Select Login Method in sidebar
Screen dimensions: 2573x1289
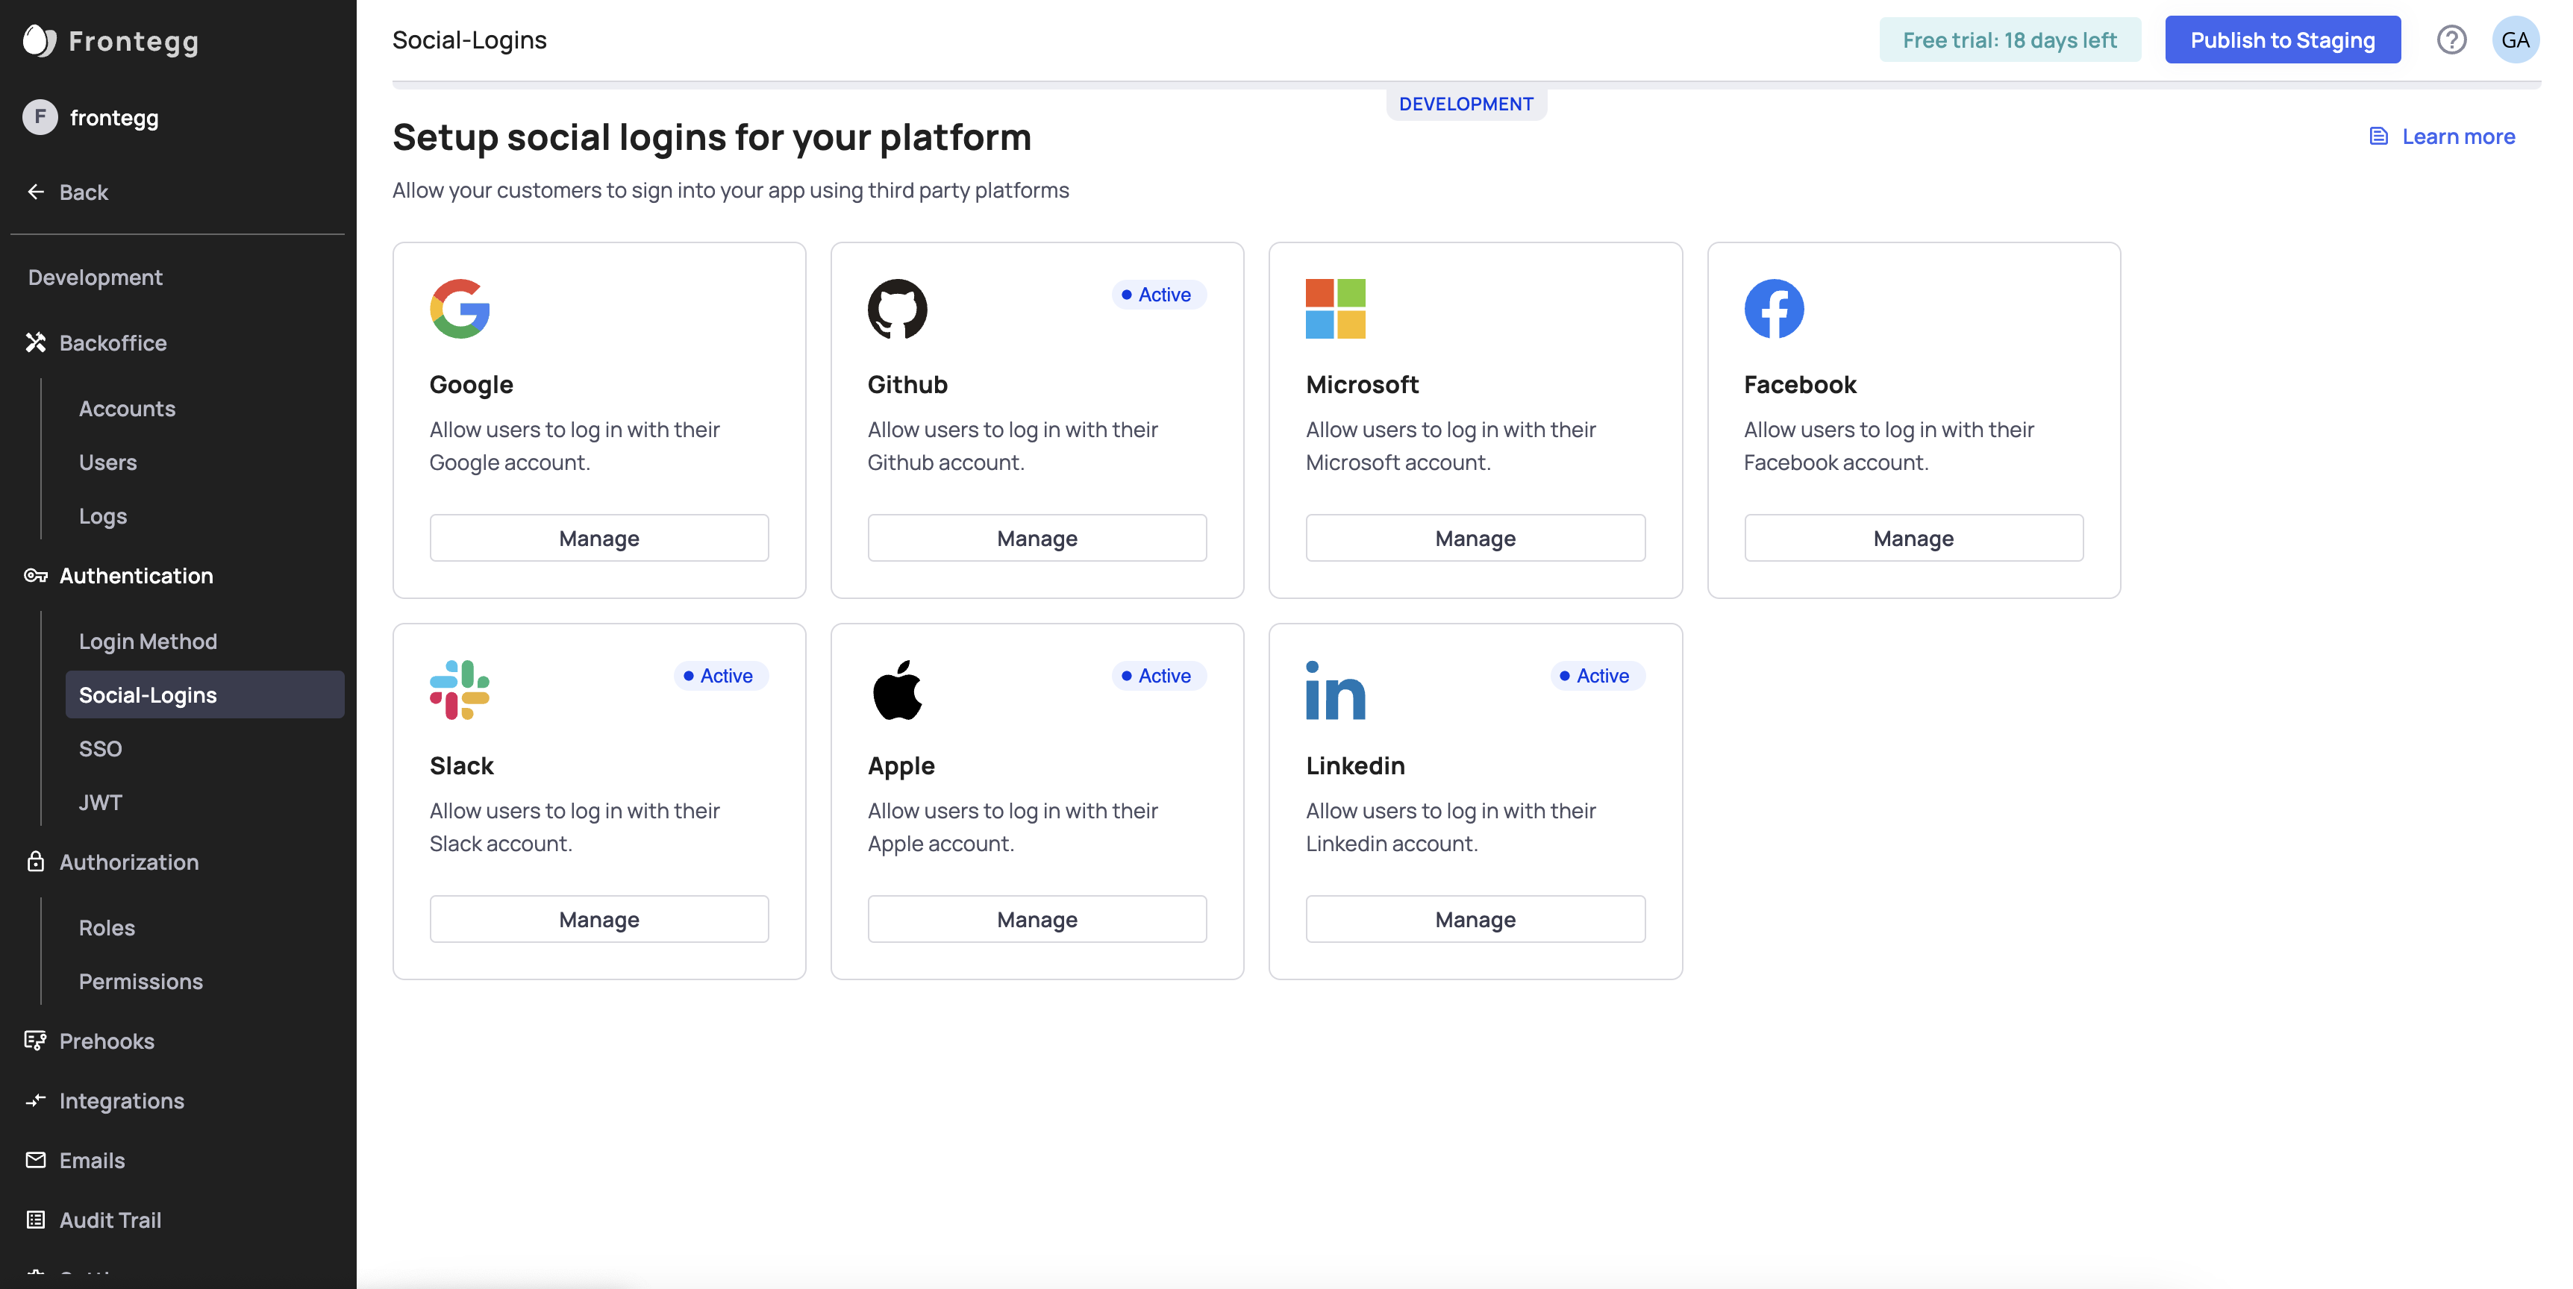tap(148, 641)
